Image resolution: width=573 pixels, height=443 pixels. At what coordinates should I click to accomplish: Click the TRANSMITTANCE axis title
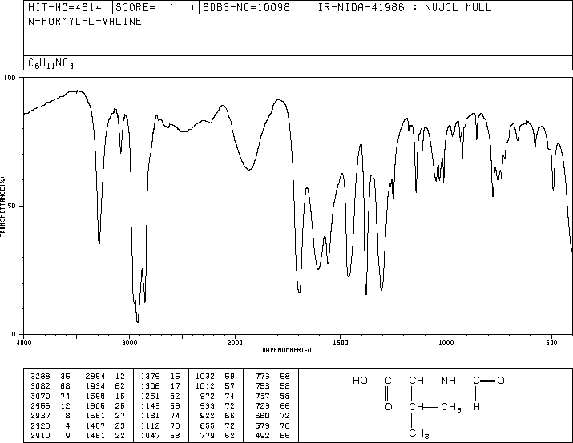tap(2, 207)
